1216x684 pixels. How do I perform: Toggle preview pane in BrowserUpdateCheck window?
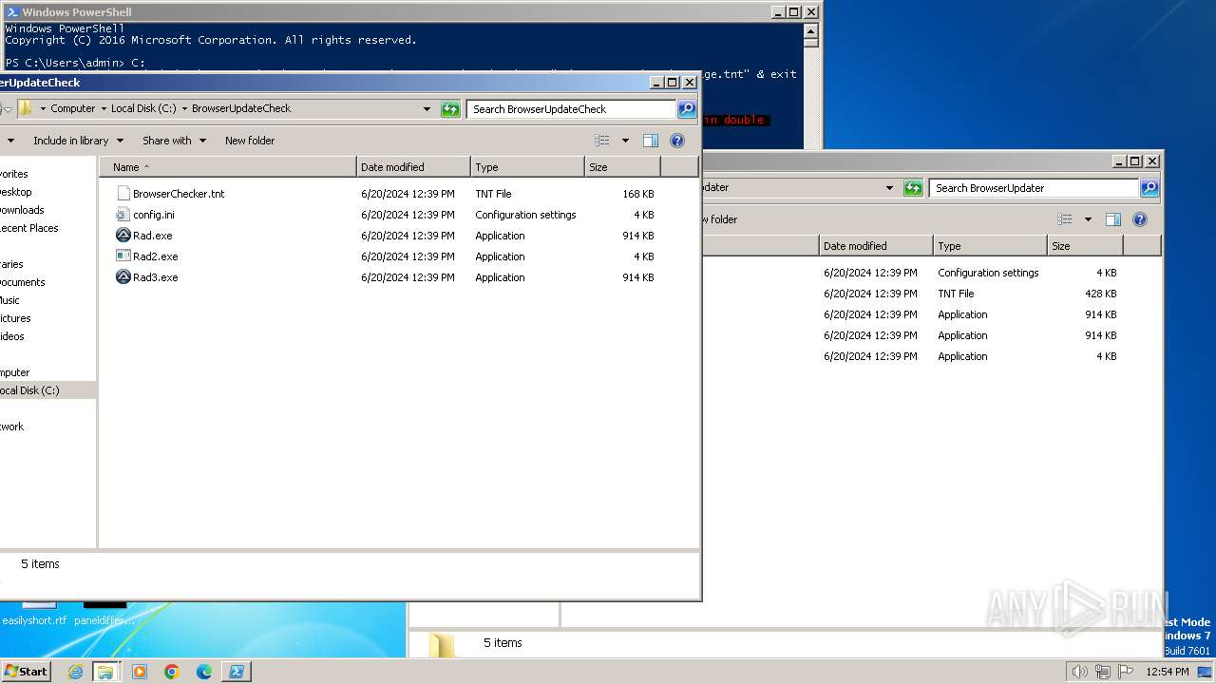tap(651, 141)
